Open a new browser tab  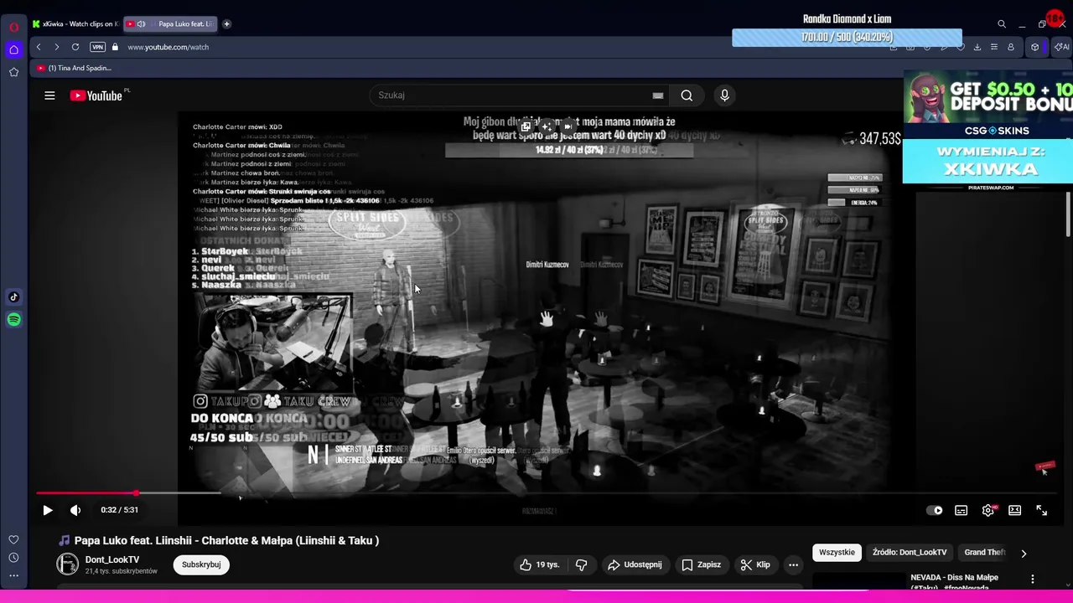tap(226, 23)
